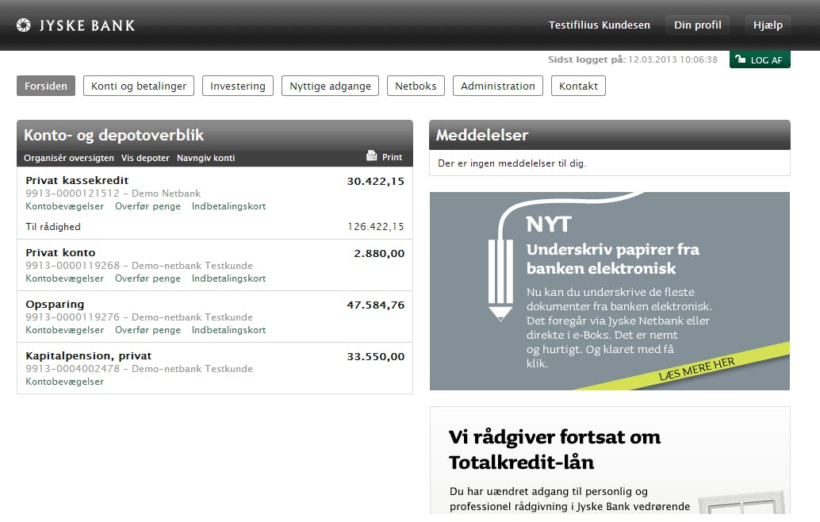
Task: Open the Opsparing account
Action: 55,305
